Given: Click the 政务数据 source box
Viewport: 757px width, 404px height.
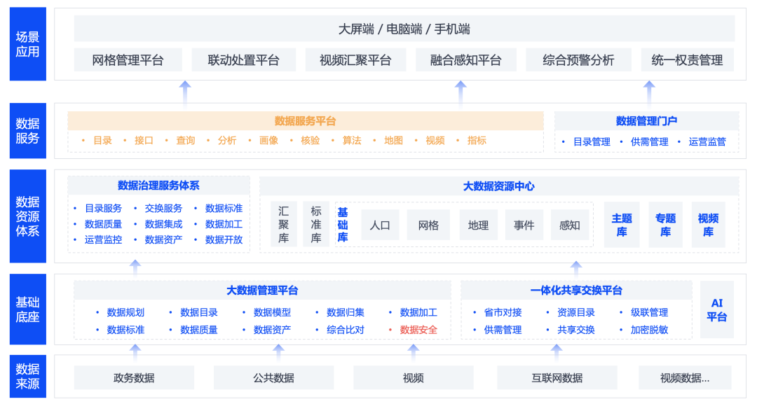Looking at the screenshot, I should (x=134, y=378).
